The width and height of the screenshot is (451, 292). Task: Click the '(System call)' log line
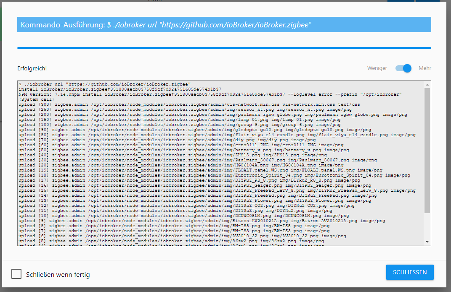pos(36,99)
